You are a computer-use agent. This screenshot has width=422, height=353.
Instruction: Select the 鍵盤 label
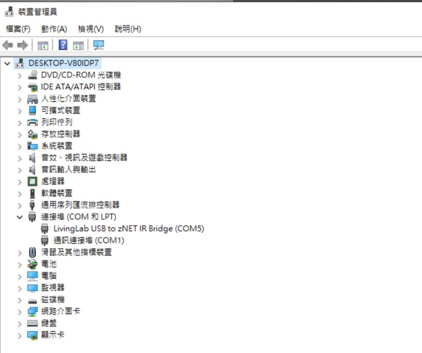(x=49, y=323)
